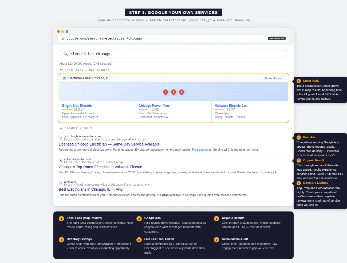The width and height of the screenshot is (347, 263).
Task: Select the INCOGNITO badge in the address bar
Action: pyautogui.click(x=277, y=38)
